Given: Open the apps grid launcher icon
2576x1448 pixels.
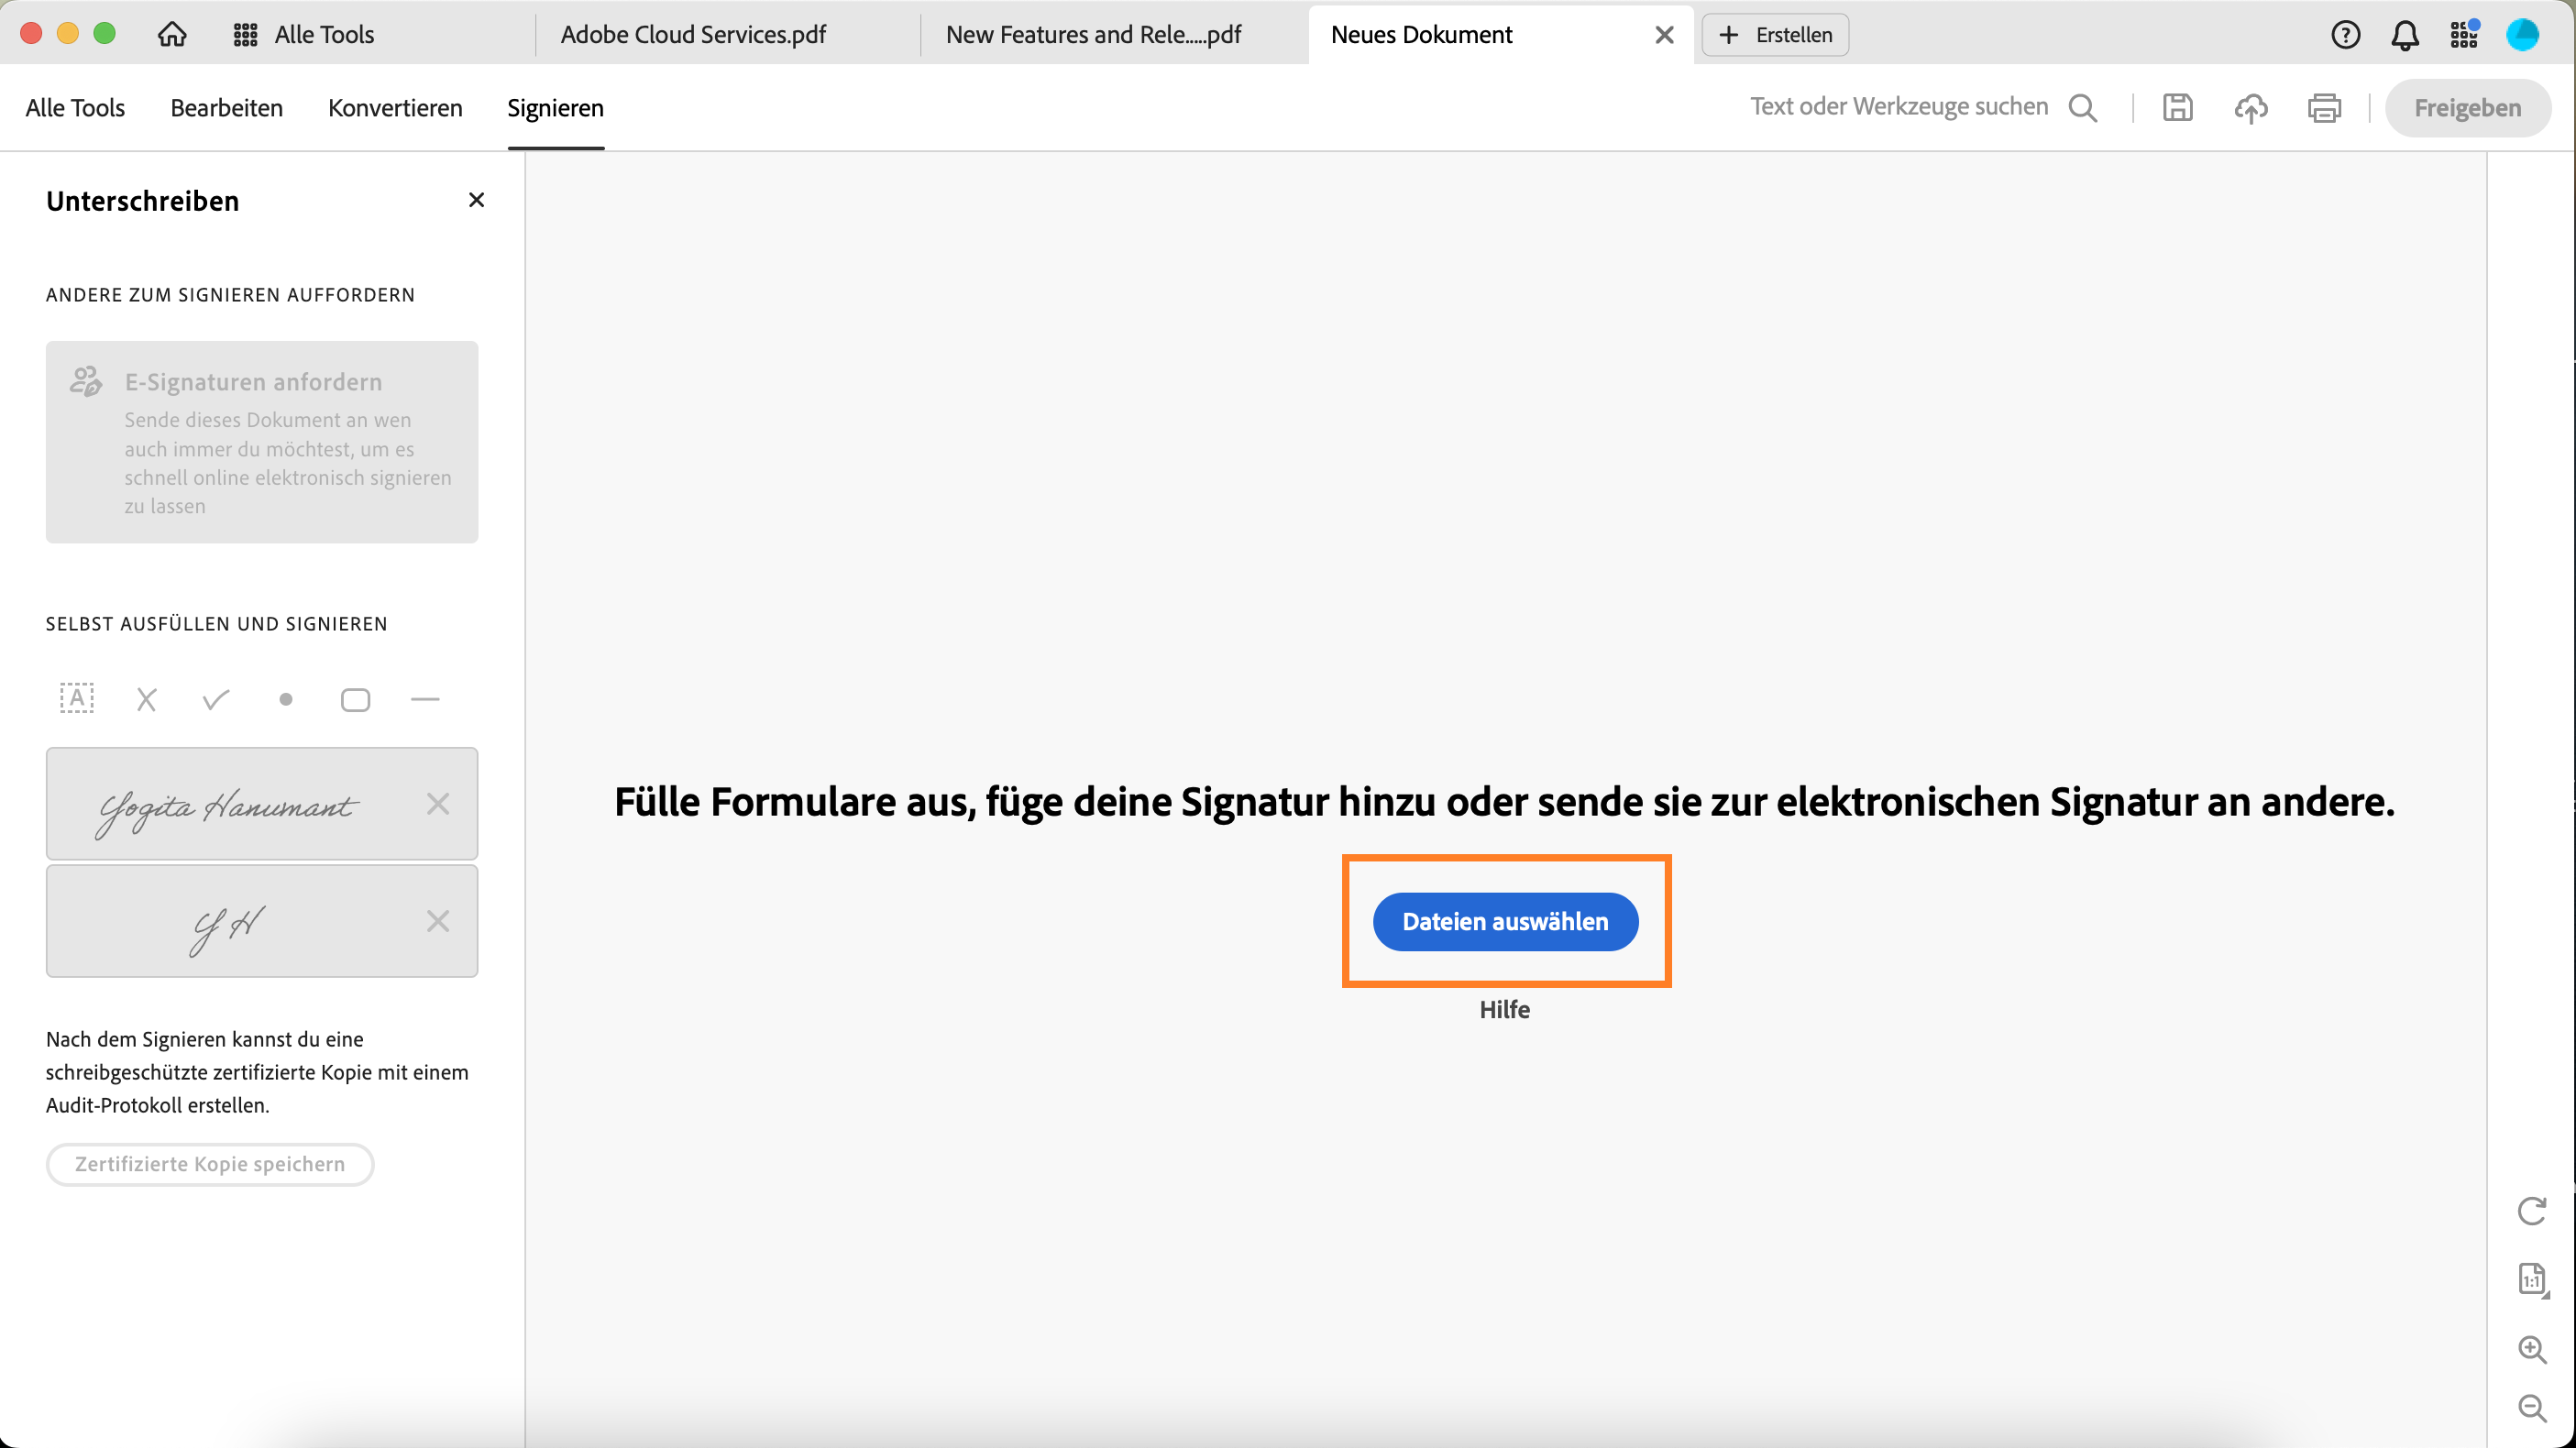Looking at the screenshot, I should [x=2464, y=35].
